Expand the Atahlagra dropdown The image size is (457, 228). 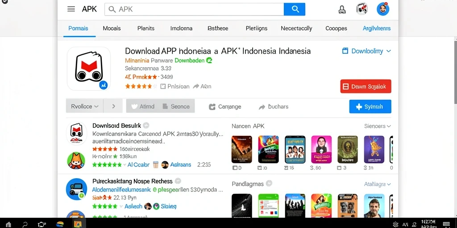[378, 184]
